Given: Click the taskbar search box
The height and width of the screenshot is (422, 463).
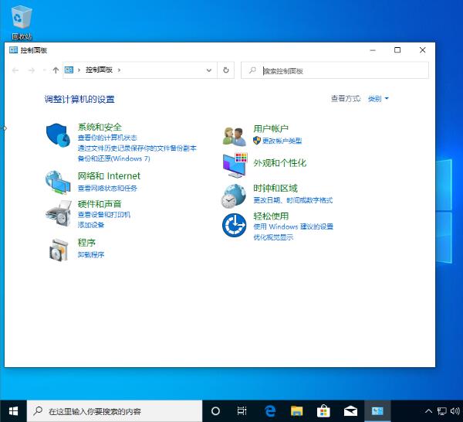Looking at the screenshot, I should (x=114, y=411).
